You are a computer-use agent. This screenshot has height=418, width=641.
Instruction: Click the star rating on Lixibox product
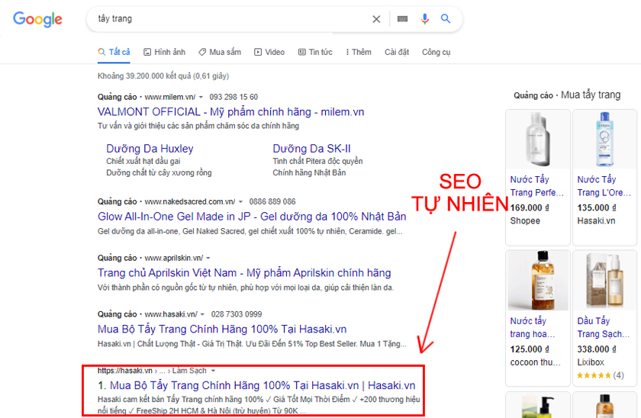[x=594, y=375]
